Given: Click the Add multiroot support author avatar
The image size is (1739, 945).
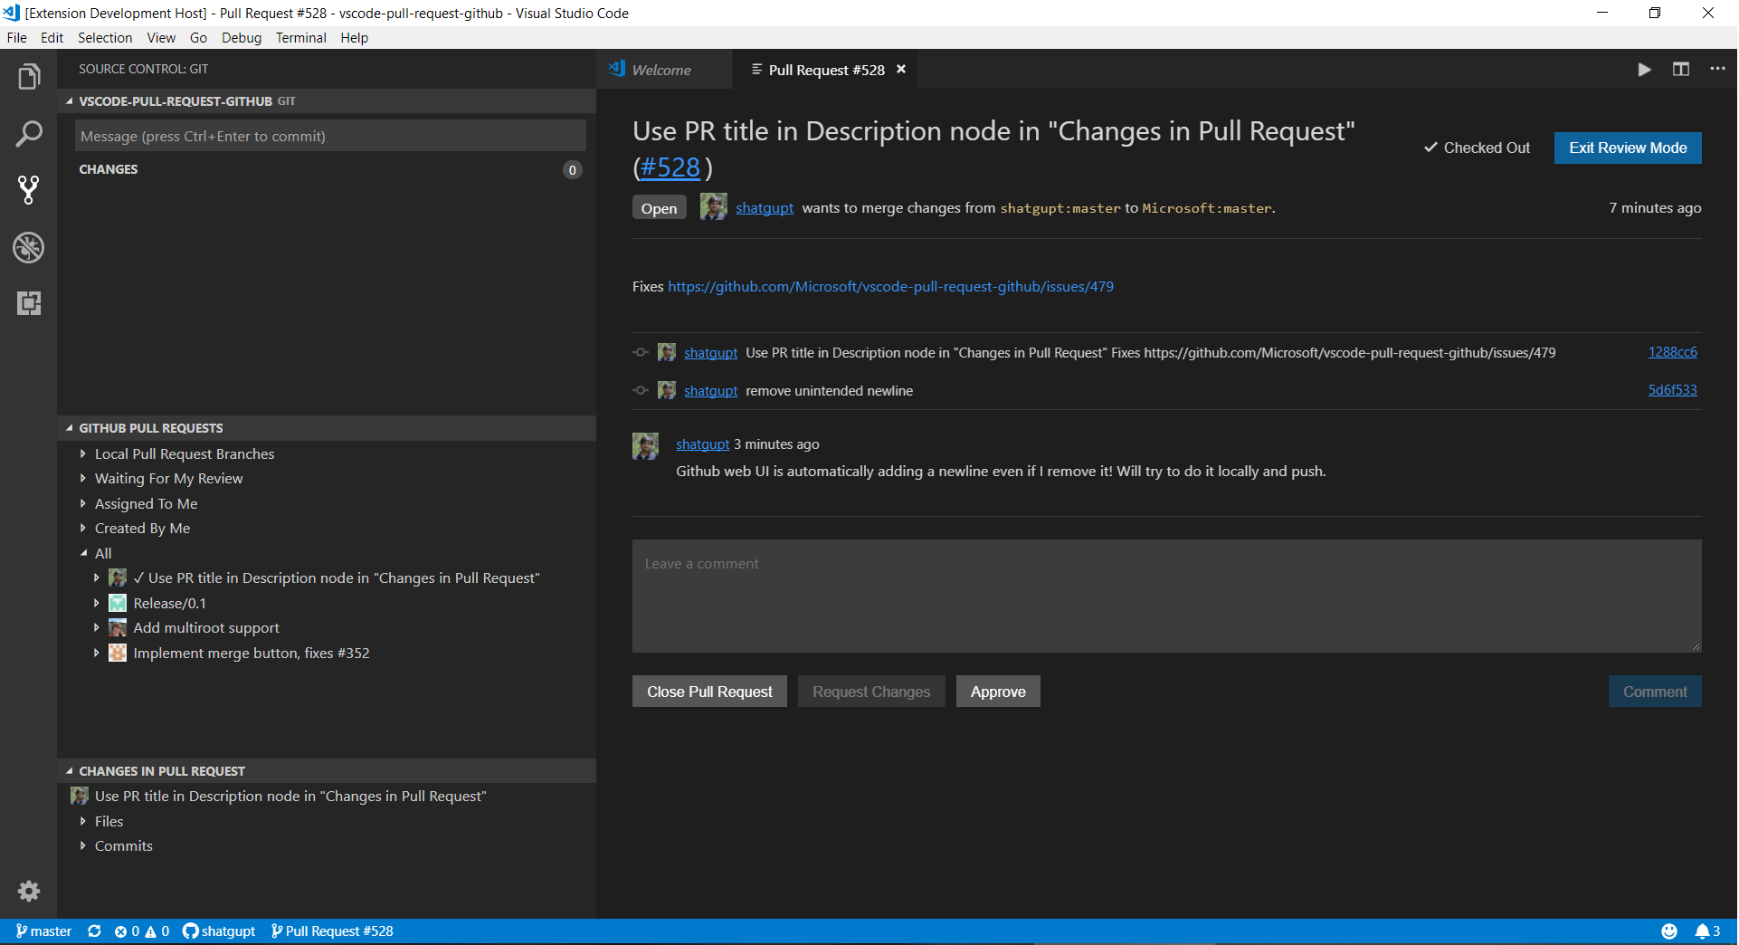Looking at the screenshot, I should [x=118, y=628].
